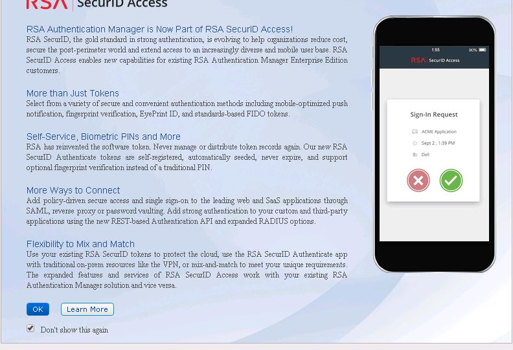
Task: Click the building icon beside Dell
Action: [x=415, y=155]
